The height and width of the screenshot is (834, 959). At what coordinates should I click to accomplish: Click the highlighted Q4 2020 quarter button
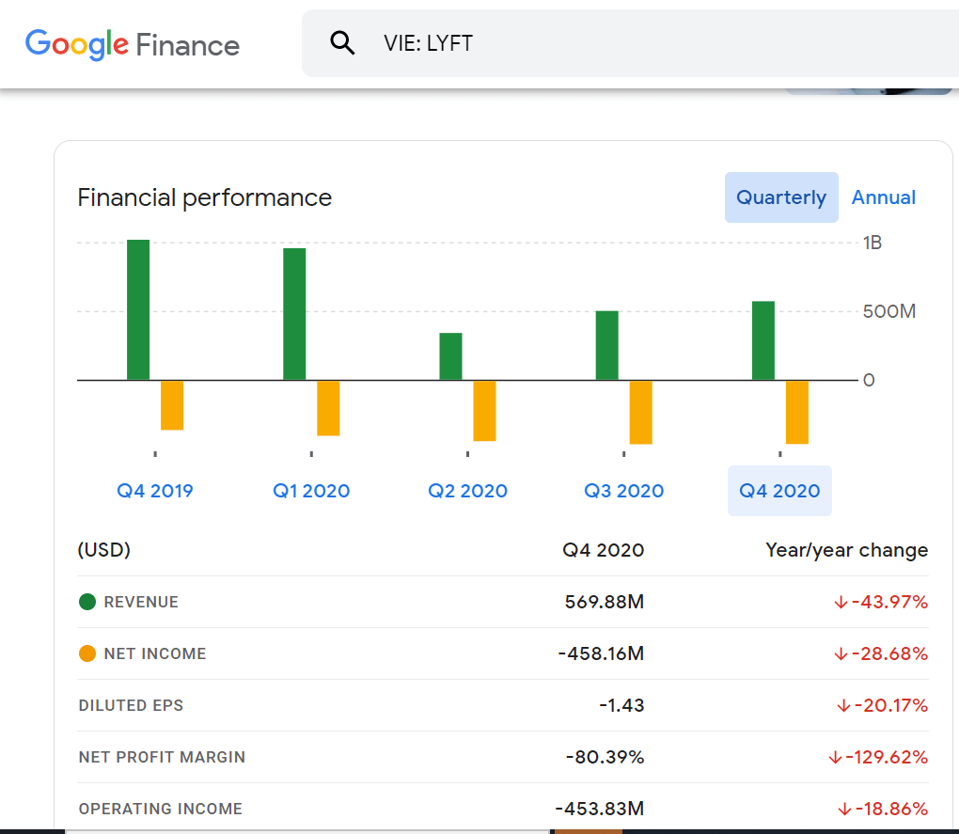pyautogui.click(x=779, y=491)
